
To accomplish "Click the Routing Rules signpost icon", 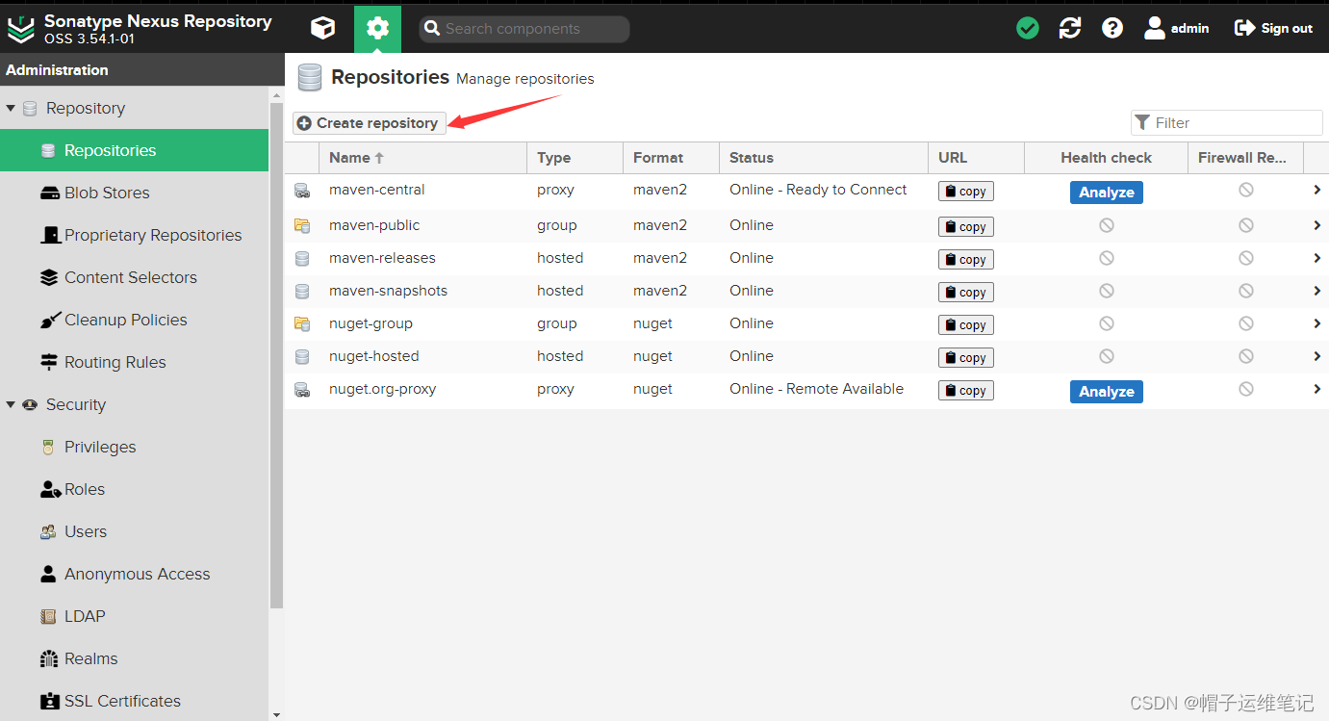I will 49,362.
